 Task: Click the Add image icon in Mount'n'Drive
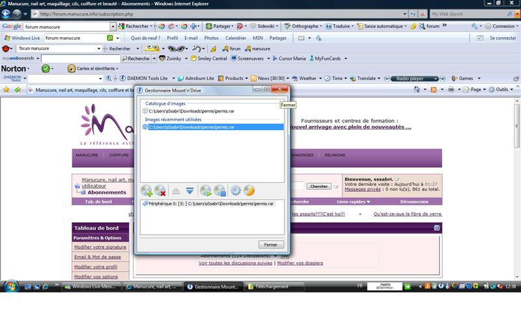(147, 190)
